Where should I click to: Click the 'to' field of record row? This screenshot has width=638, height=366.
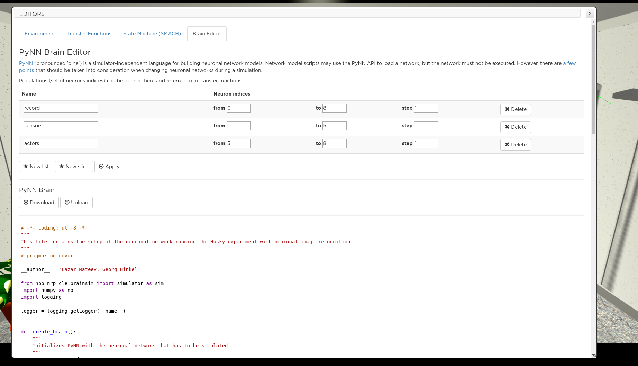[335, 108]
